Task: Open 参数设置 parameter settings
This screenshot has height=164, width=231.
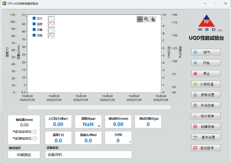Action: click(x=206, y=94)
